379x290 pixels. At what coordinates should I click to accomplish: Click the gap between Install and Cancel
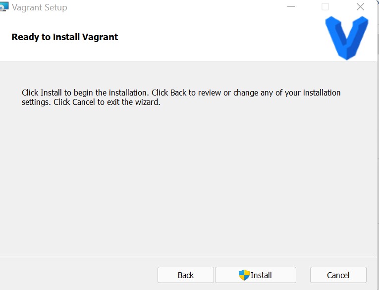click(303, 275)
